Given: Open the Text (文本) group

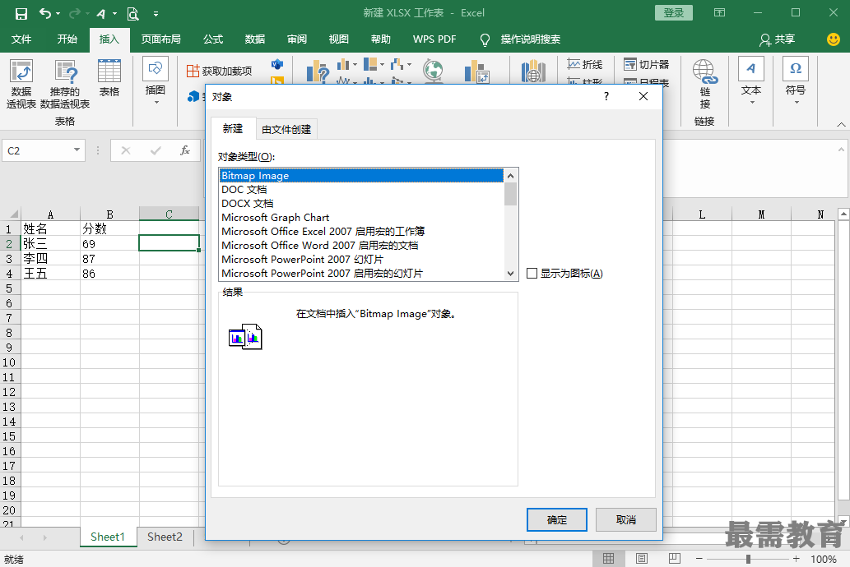Looking at the screenshot, I should (x=751, y=81).
